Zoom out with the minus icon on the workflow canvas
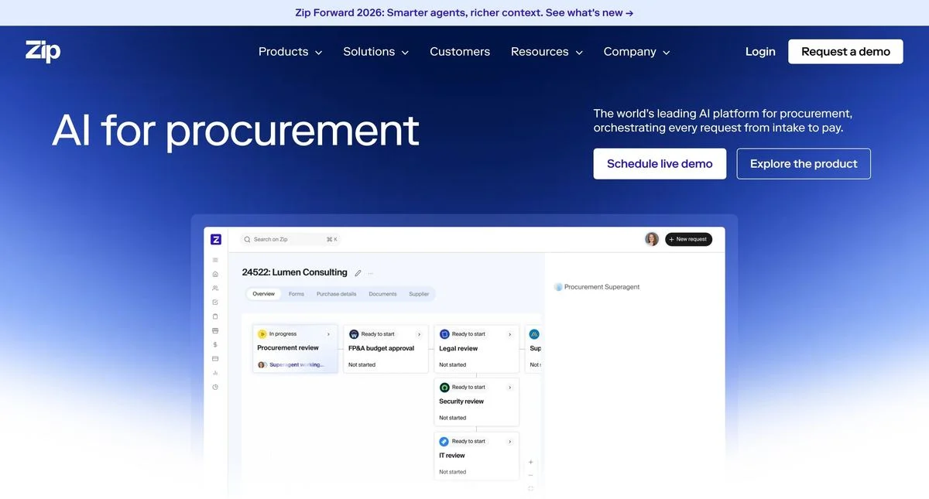 point(531,475)
